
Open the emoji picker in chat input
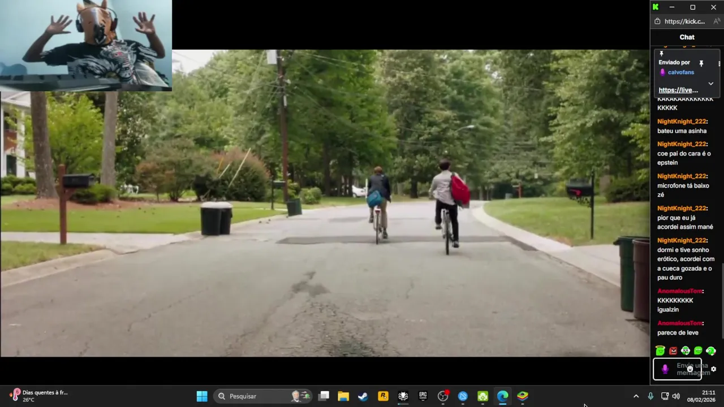click(x=690, y=369)
